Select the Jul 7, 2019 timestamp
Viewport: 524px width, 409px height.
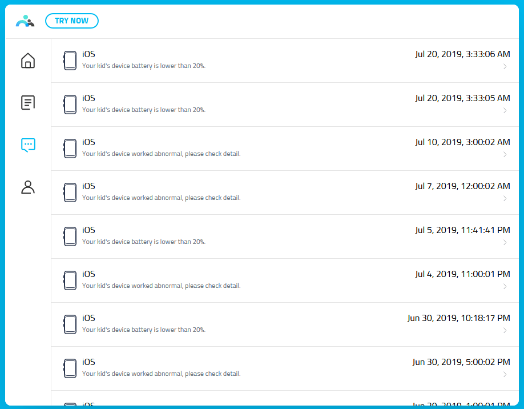coord(462,186)
